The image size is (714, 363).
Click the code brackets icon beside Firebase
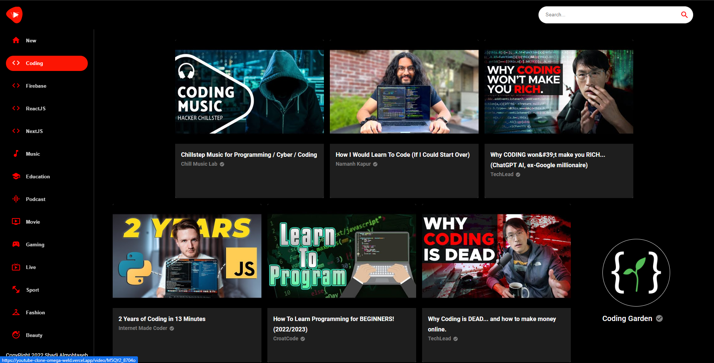pos(16,86)
